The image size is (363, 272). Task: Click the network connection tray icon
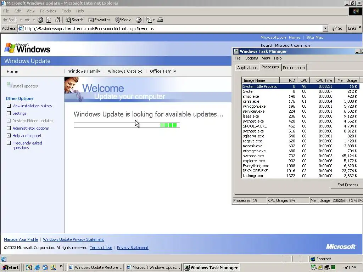(327, 267)
